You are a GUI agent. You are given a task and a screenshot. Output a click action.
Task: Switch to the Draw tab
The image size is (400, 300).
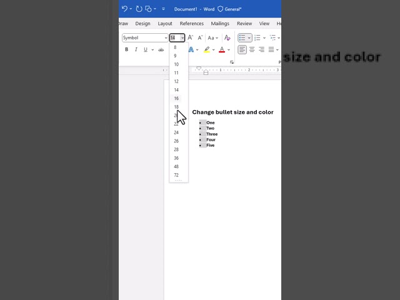coord(124,24)
